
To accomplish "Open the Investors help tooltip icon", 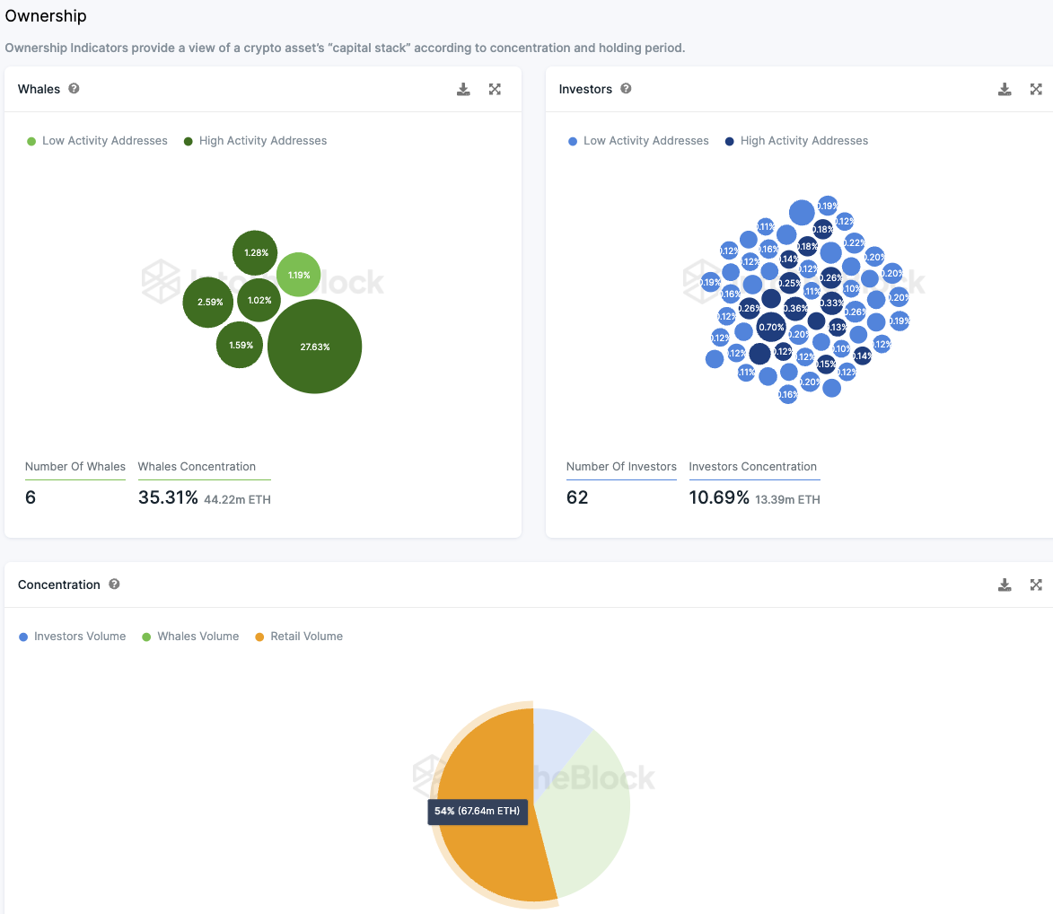I will (x=626, y=89).
